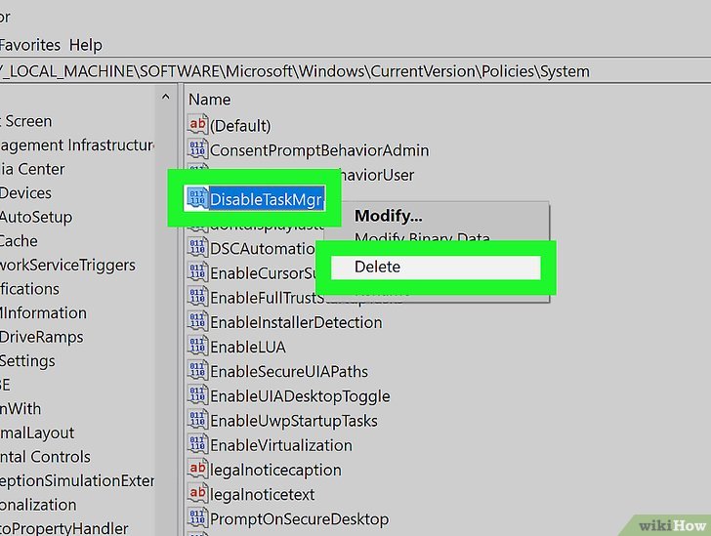Click the DSCAutomation value icon
Viewport: 711px width, 536px height.
coord(197,248)
